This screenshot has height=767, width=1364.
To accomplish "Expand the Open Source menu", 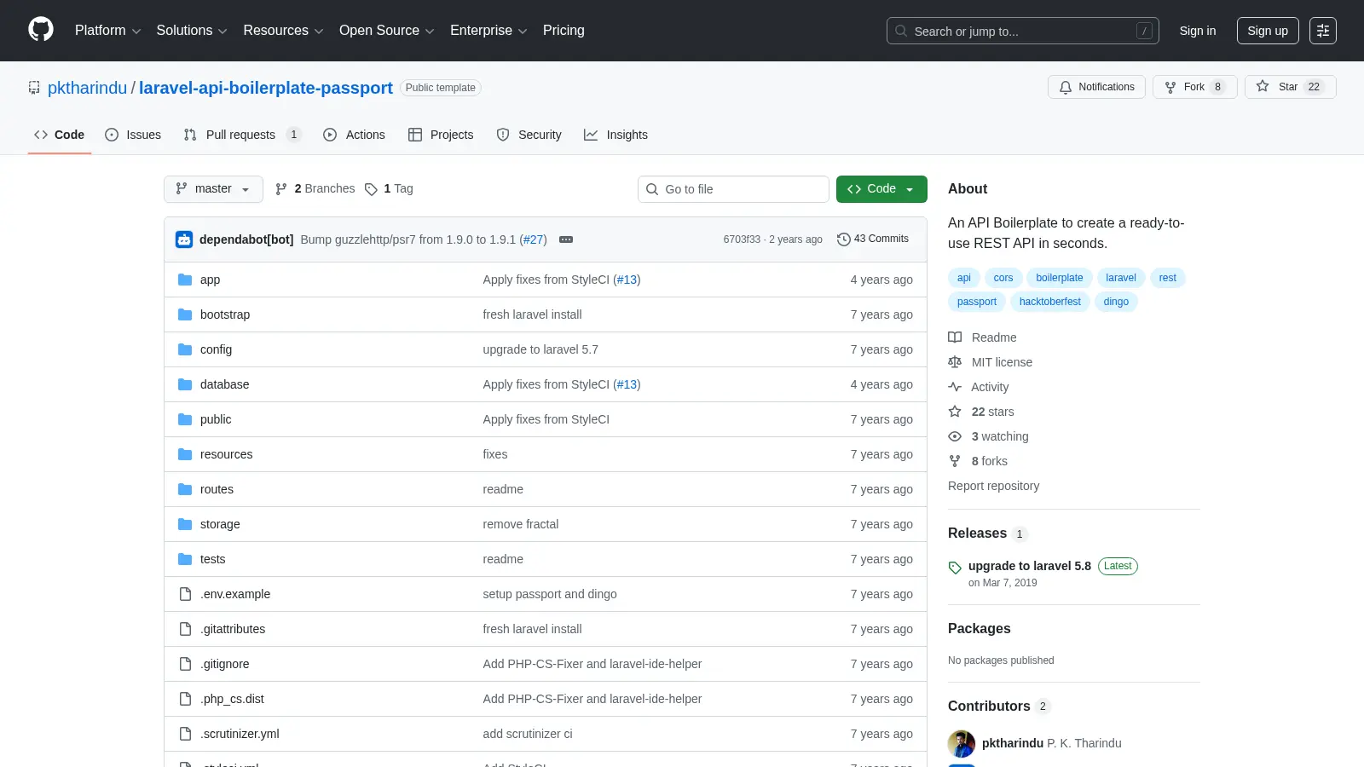I will click(x=387, y=31).
